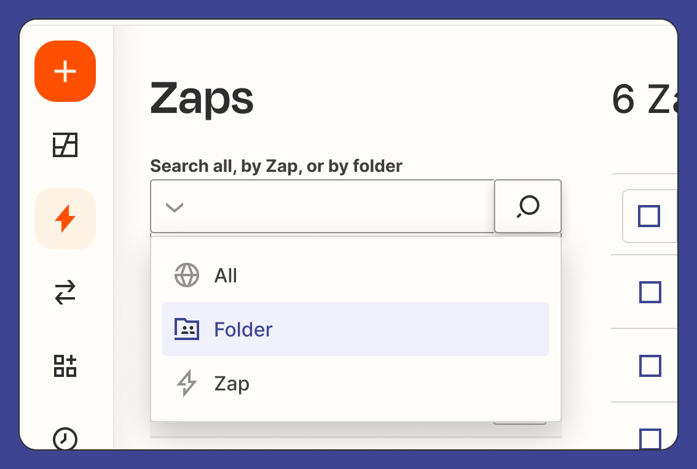
Task: Choose the Folder option in dropdown
Action: click(x=356, y=329)
